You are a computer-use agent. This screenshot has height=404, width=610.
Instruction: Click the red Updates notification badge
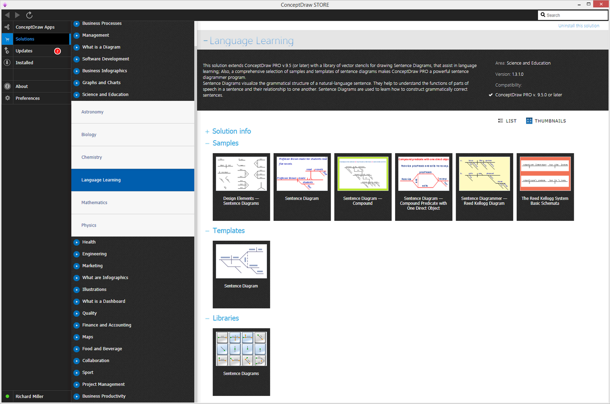click(x=58, y=51)
